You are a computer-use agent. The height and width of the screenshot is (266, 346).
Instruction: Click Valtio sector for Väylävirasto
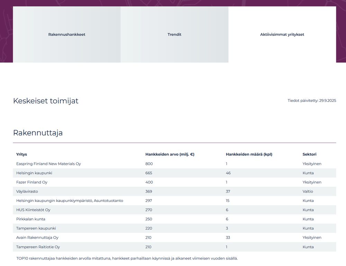[x=308, y=191]
